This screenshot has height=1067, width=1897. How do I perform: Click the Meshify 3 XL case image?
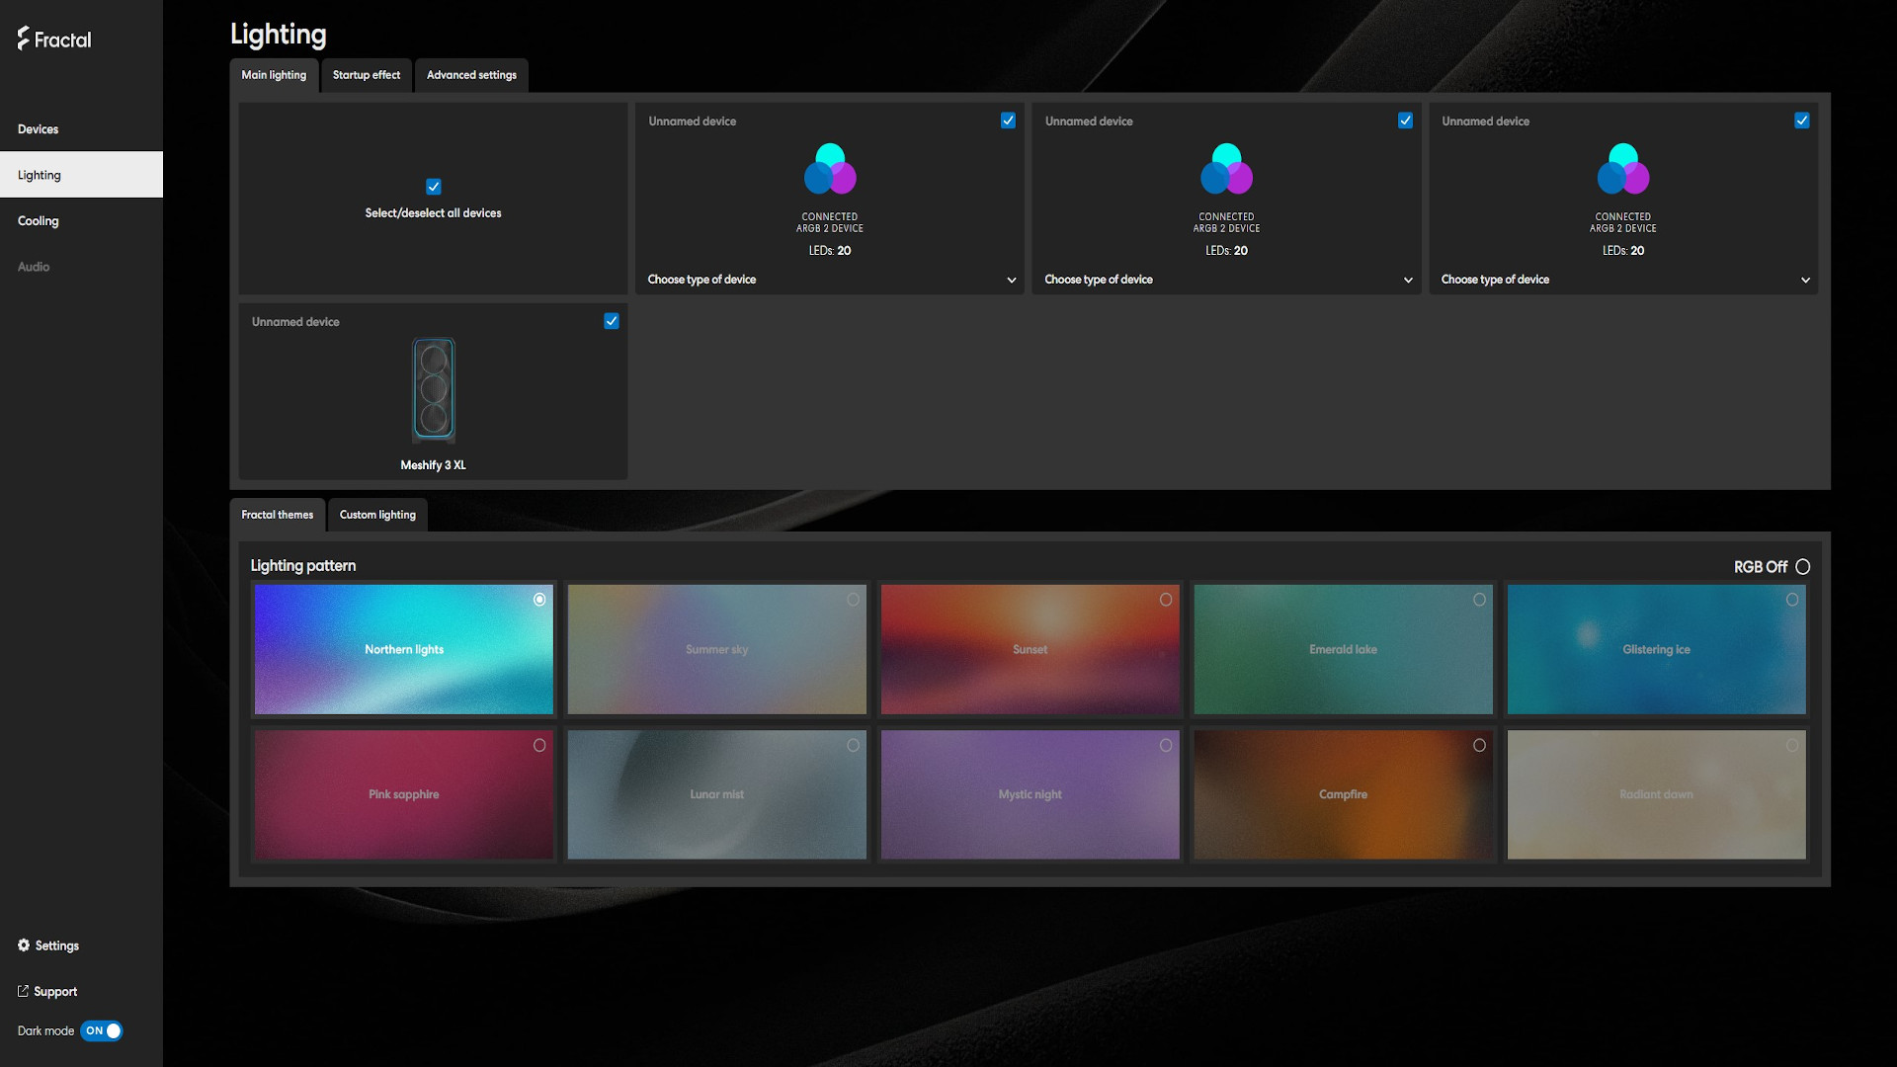(x=433, y=389)
